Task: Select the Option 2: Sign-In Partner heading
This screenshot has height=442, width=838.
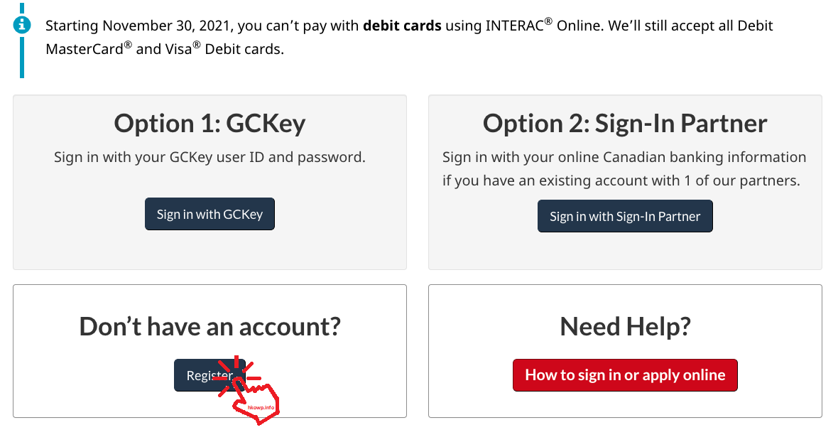Action: pyautogui.click(x=625, y=124)
